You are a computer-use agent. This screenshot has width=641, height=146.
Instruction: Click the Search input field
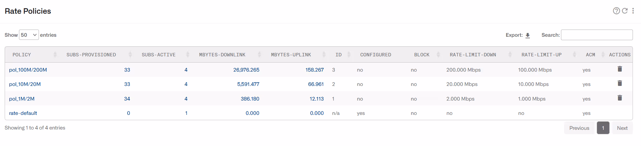click(x=597, y=35)
